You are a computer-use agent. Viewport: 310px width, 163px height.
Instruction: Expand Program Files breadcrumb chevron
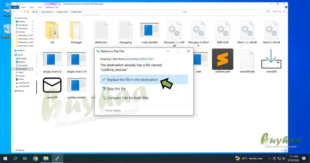point(69,12)
